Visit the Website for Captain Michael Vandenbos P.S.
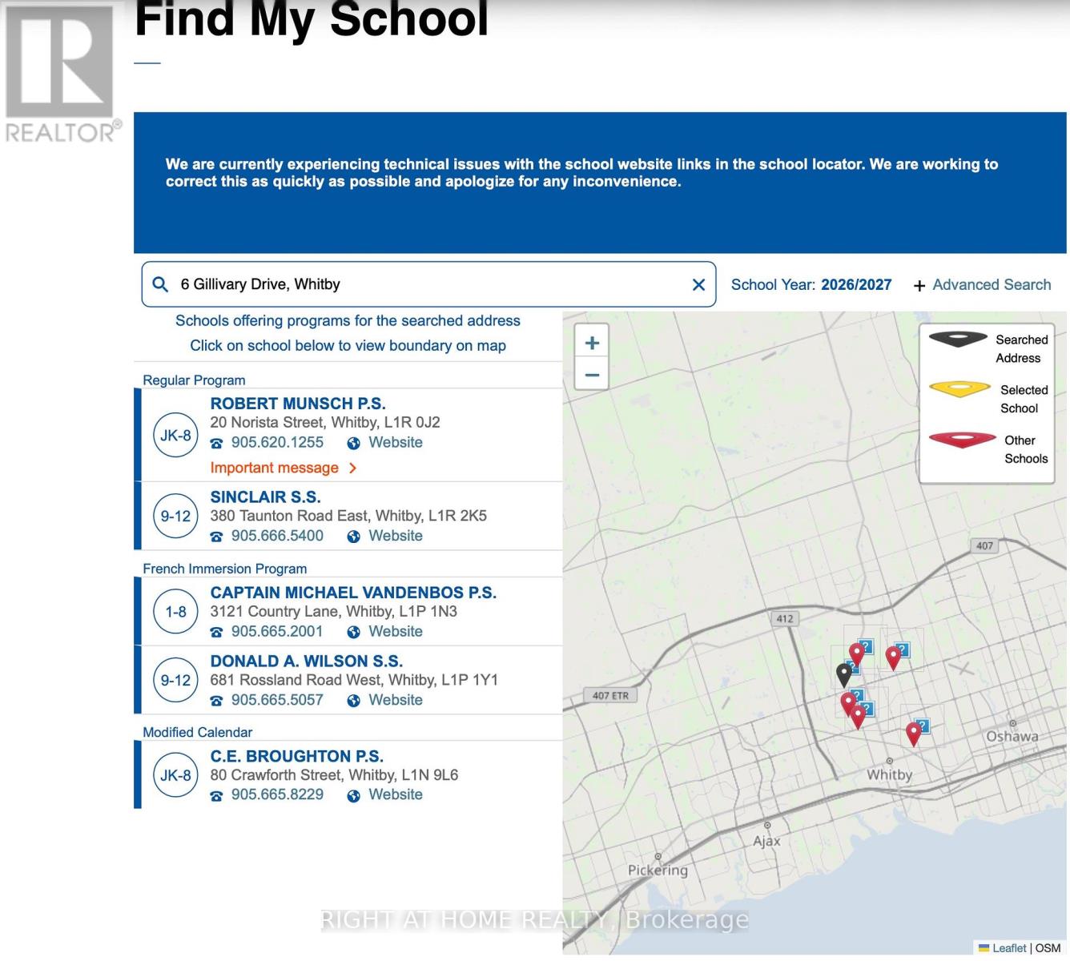1070x961 pixels. click(x=396, y=631)
